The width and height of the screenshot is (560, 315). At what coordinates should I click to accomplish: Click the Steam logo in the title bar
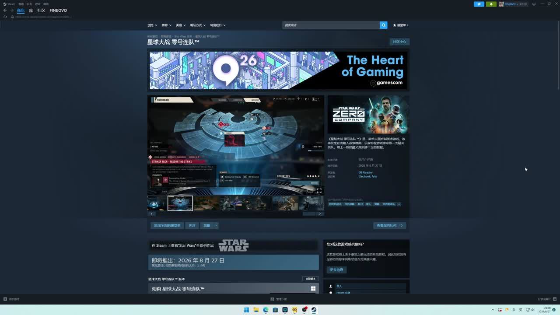5,4
